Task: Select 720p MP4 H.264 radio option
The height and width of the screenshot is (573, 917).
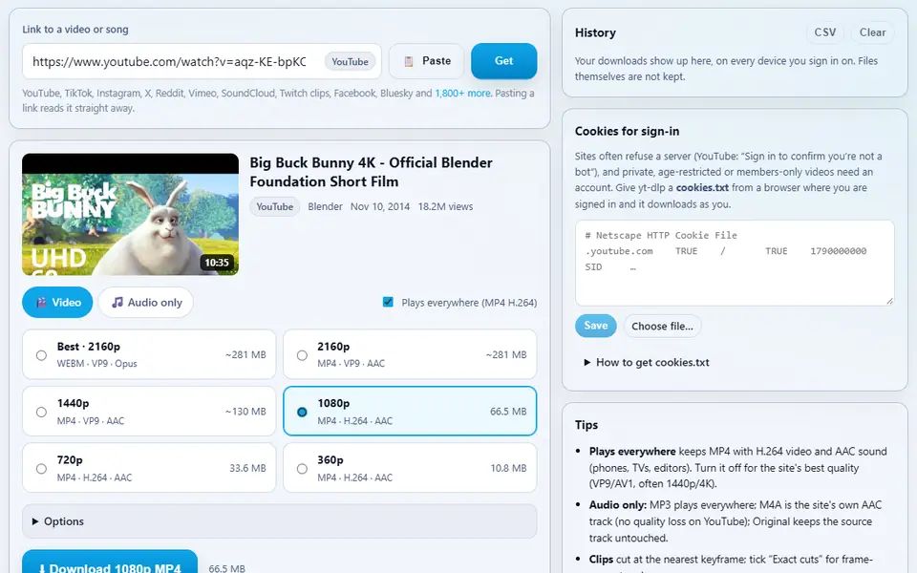Action: 41,468
